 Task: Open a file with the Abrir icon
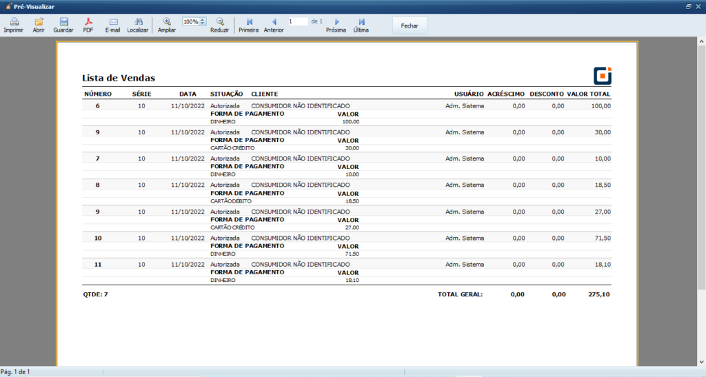(x=39, y=21)
